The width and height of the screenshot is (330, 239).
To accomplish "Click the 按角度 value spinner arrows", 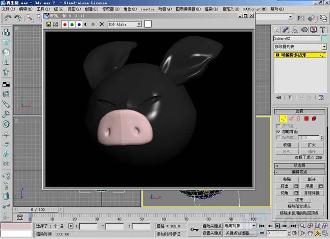I will point(322,138).
